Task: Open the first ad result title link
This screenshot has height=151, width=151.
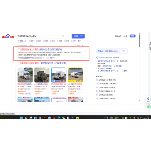Action: (40, 50)
